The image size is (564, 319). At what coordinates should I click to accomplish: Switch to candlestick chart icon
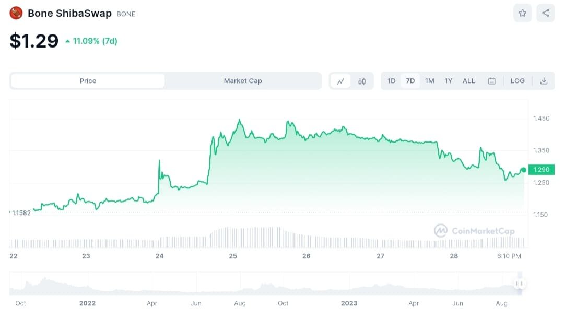362,81
